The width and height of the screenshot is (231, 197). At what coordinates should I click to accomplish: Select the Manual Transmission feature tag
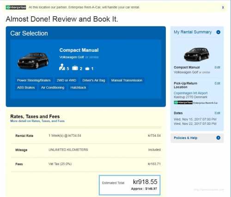[127, 80]
